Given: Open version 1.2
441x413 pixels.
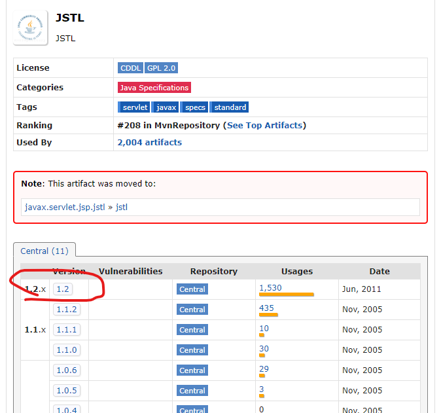Looking at the screenshot, I should click(63, 289).
